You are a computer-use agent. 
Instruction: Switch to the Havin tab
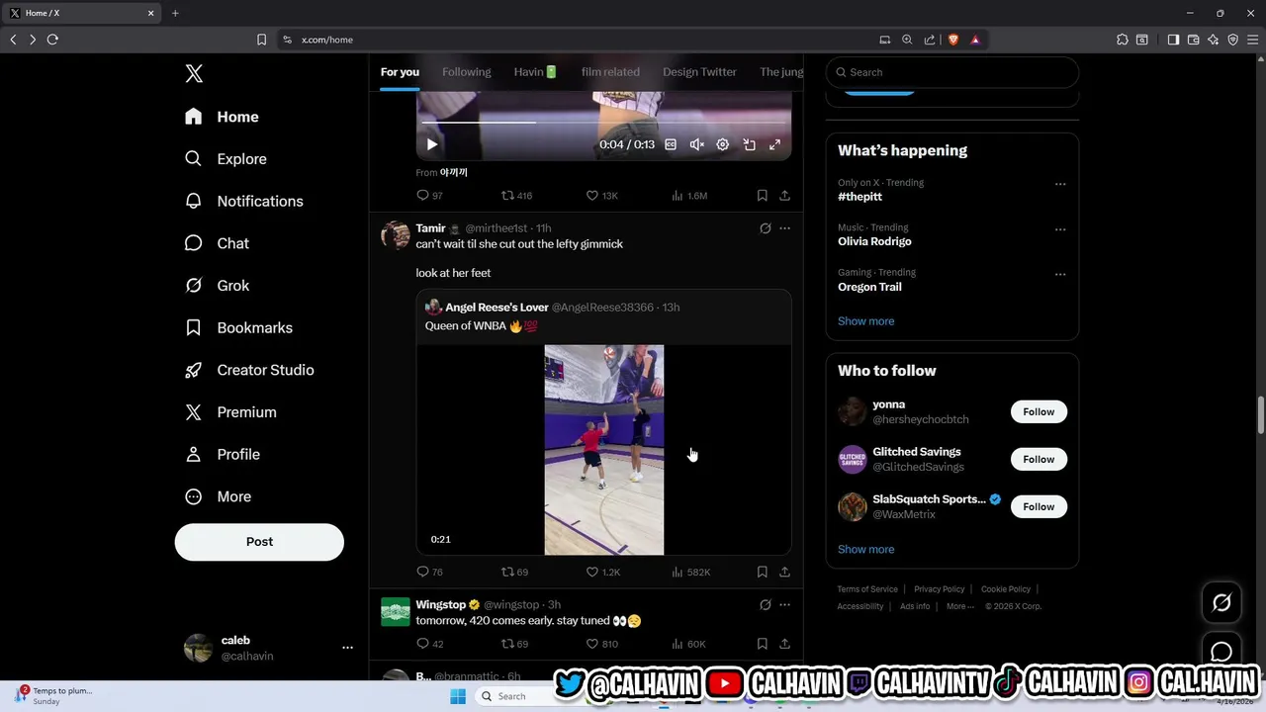[535, 72]
